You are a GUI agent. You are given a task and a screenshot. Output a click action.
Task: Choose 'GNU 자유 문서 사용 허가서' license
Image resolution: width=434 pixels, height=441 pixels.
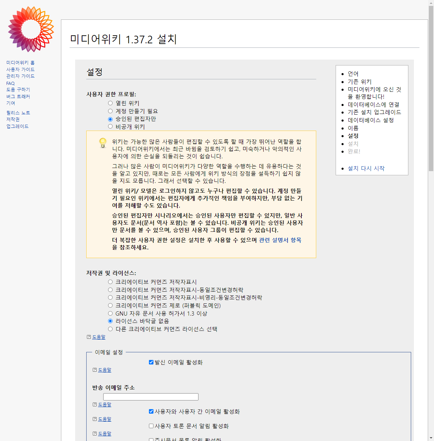tap(110, 314)
